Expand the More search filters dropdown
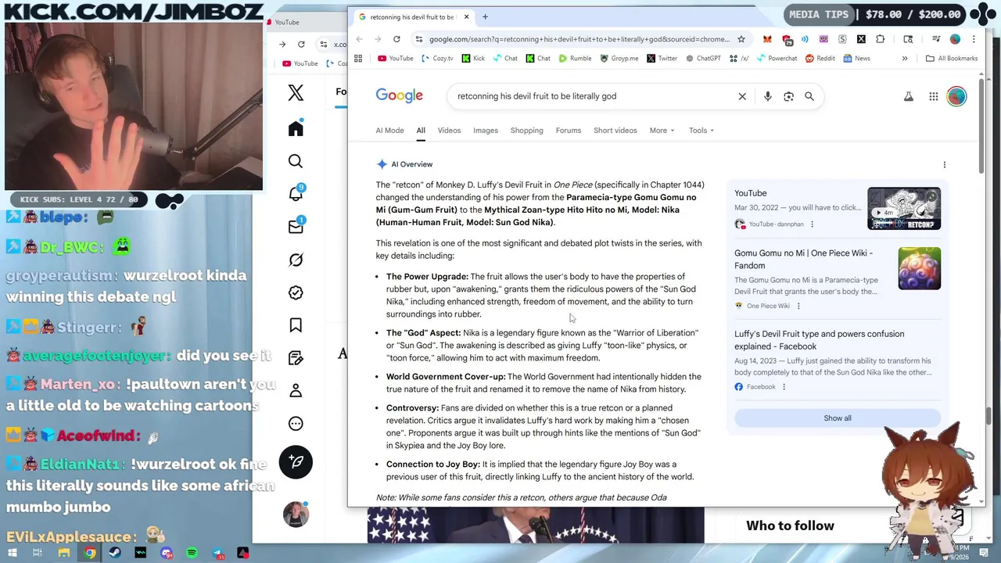 coord(662,131)
